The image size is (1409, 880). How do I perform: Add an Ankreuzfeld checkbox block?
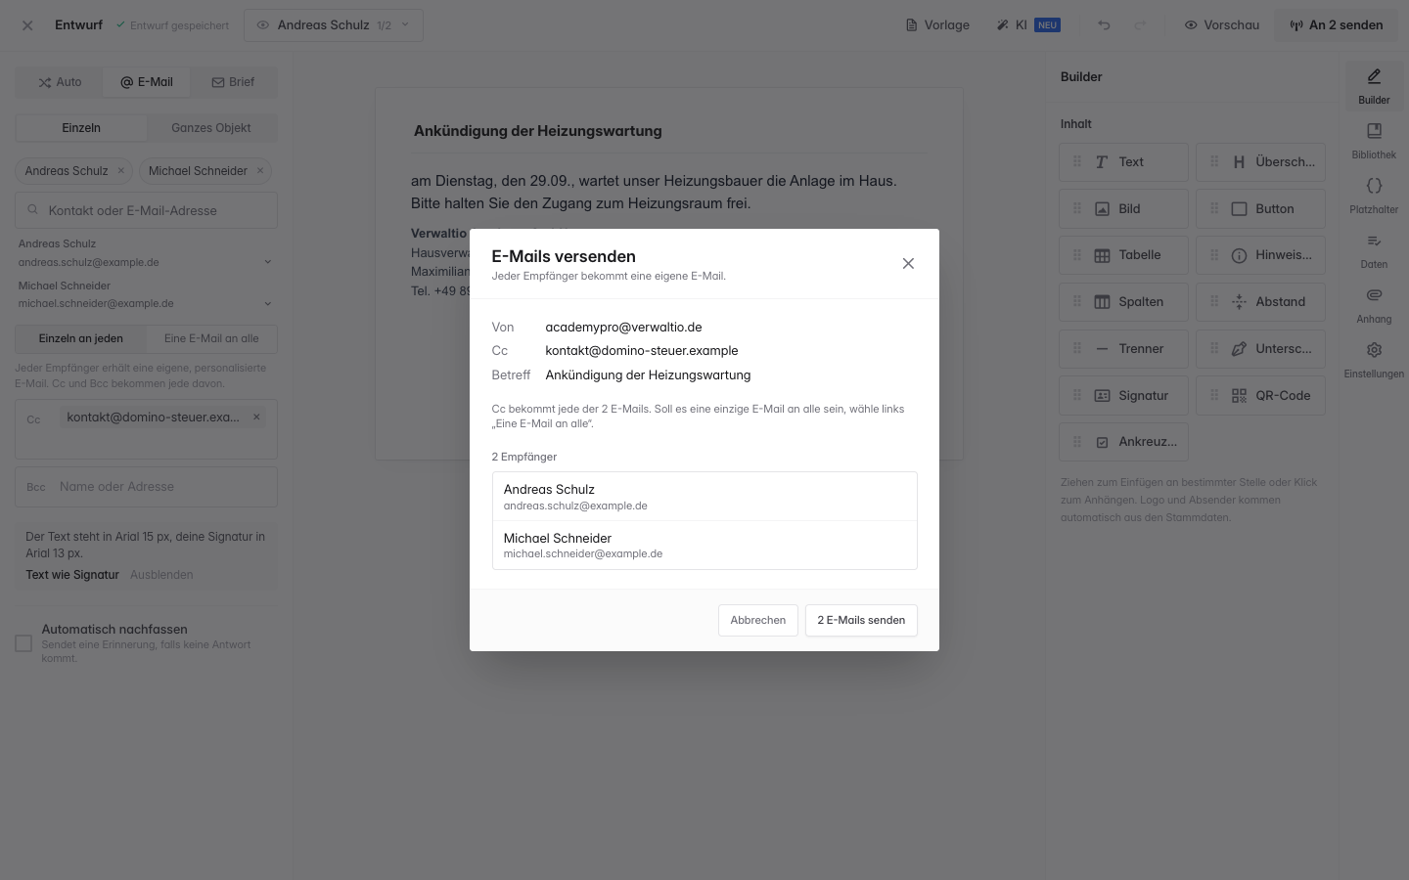[x=1123, y=442]
